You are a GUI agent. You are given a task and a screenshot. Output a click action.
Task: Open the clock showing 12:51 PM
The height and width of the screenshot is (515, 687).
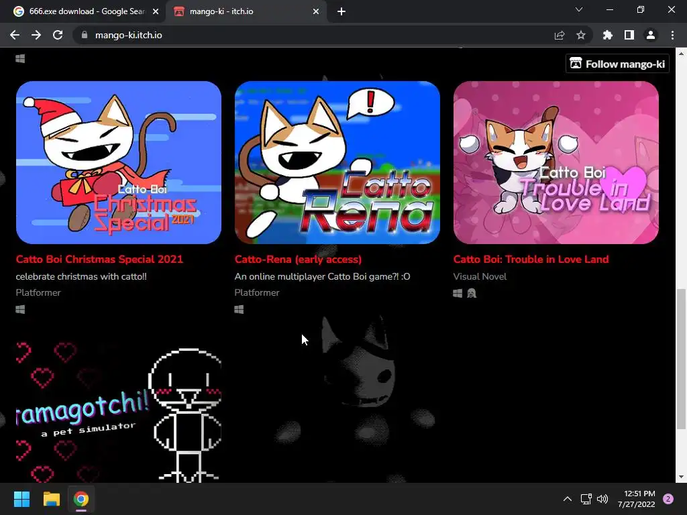tap(637, 499)
